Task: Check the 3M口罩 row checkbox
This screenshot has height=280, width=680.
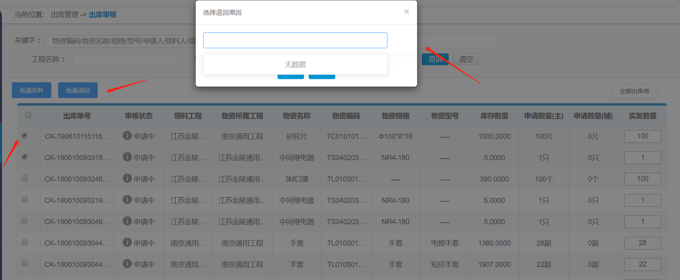Action: 25,178
